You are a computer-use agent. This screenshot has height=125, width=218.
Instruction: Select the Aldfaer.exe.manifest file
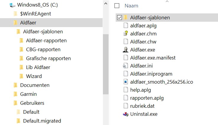pos(153,58)
